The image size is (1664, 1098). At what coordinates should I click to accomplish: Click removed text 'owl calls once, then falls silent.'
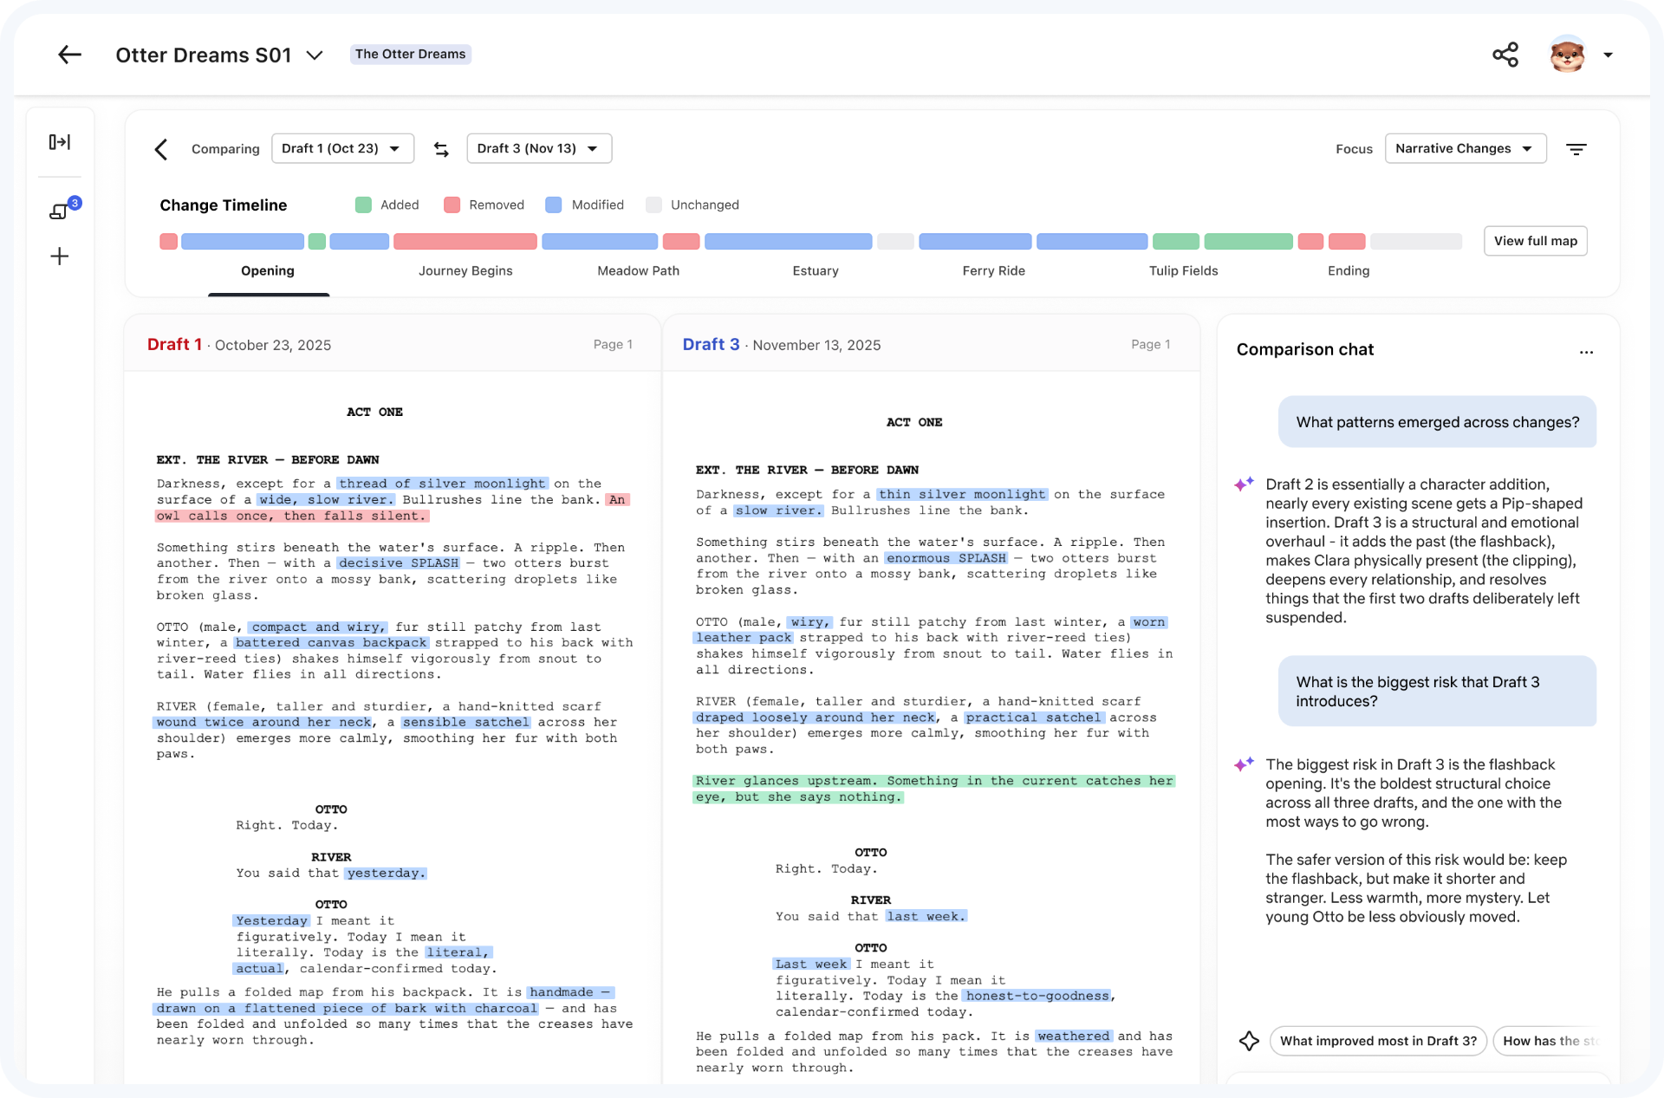click(292, 516)
